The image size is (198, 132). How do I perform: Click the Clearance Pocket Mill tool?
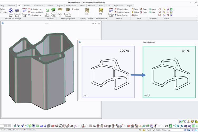click(x=101, y=12)
